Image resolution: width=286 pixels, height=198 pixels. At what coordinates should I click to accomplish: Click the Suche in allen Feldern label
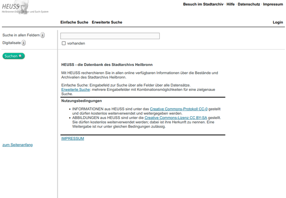(x=21, y=35)
